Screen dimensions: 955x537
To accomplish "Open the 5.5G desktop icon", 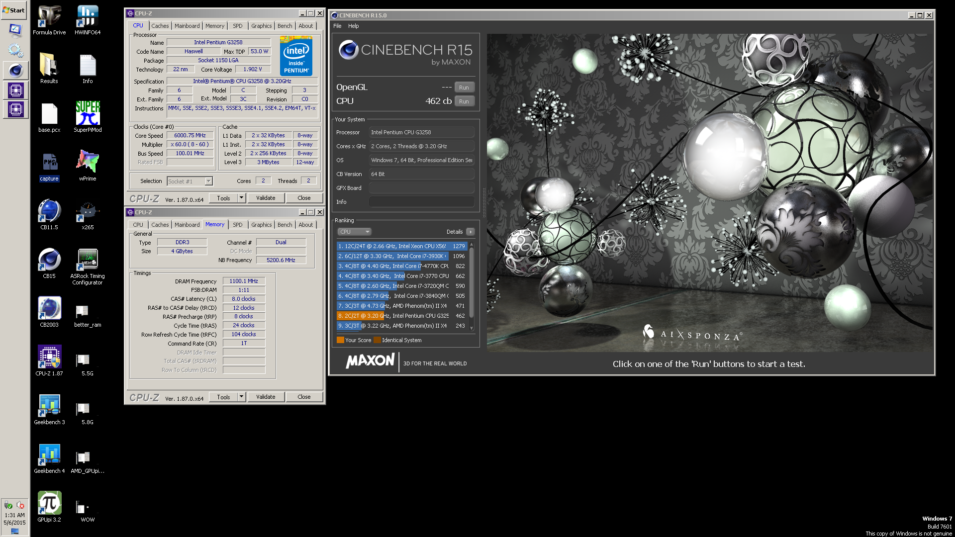I will pos(88,365).
